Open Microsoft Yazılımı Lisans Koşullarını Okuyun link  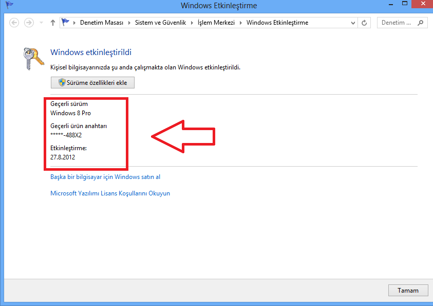(110, 193)
